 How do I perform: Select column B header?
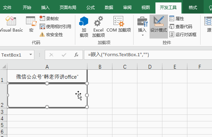click(x=100, y=67)
